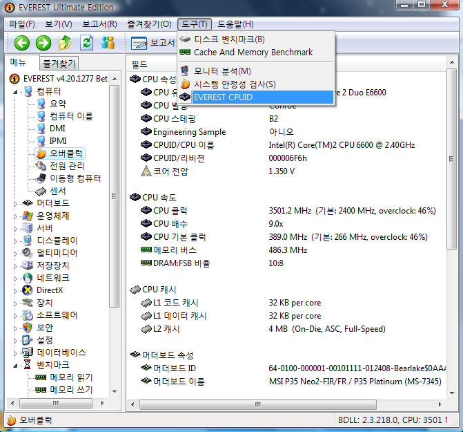Expand the 멀티미디어 tree node
The width and height of the screenshot is (463, 432).
pyautogui.click(x=15, y=254)
